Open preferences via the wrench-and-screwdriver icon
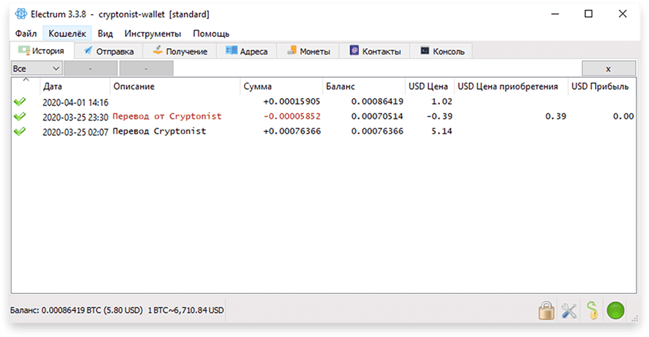The image size is (649, 337). pyautogui.click(x=569, y=310)
